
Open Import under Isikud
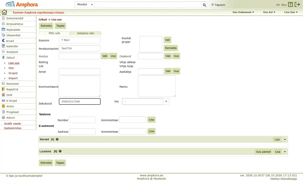pos(13,78)
